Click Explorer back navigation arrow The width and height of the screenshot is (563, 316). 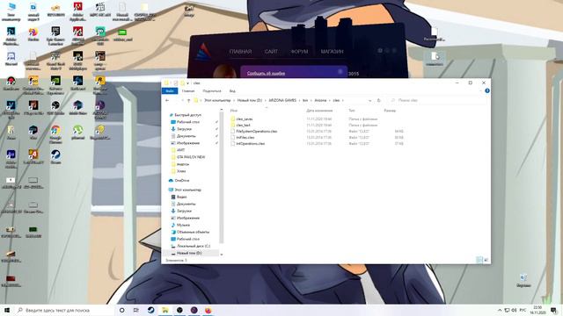pyautogui.click(x=167, y=100)
